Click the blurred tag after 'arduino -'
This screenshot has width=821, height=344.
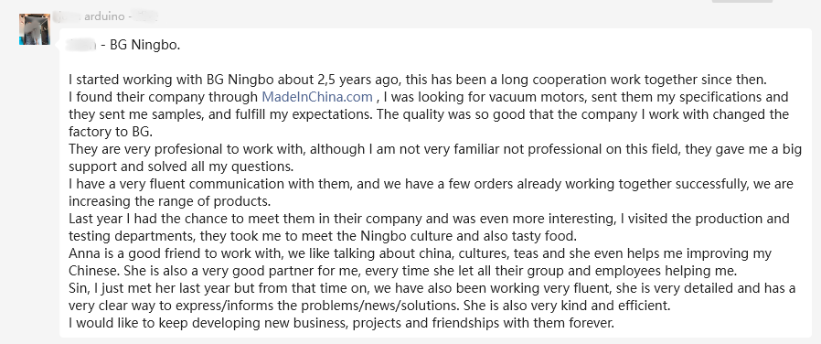click(x=144, y=16)
